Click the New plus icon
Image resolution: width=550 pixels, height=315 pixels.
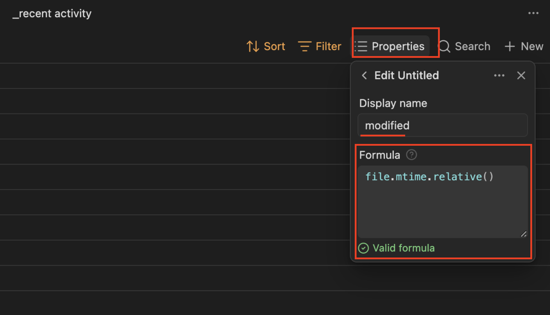(509, 46)
